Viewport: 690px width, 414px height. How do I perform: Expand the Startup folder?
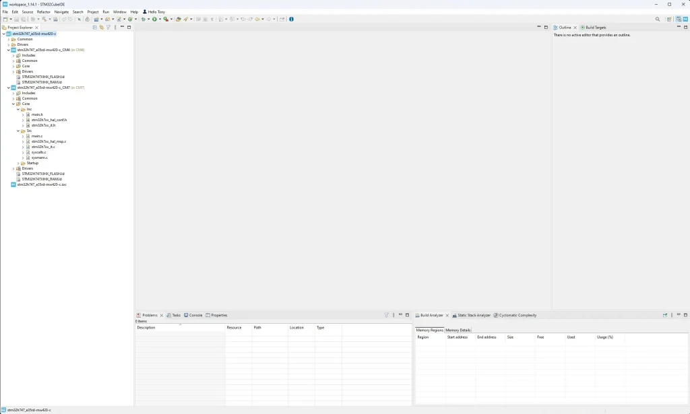pyautogui.click(x=18, y=163)
